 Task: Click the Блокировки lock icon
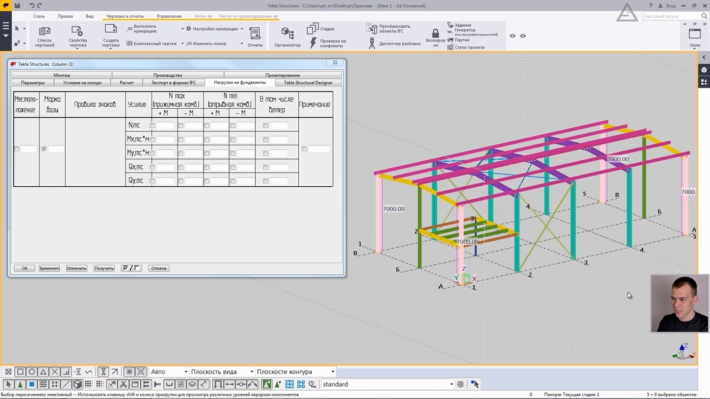435,34
